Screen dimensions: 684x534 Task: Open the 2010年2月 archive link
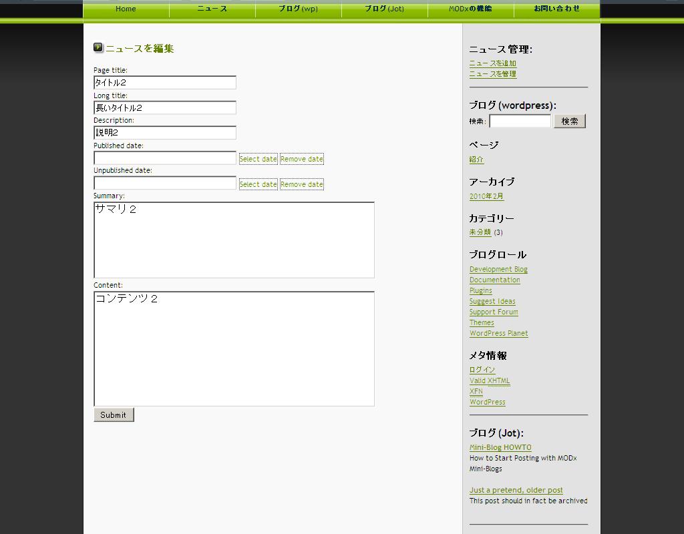pyautogui.click(x=486, y=196)
